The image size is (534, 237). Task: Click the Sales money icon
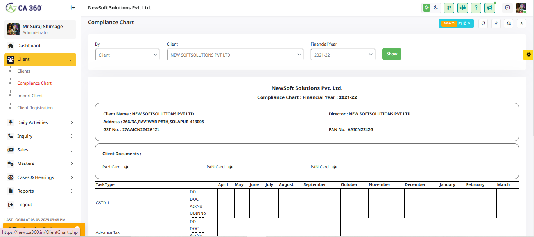pos(11,150)
